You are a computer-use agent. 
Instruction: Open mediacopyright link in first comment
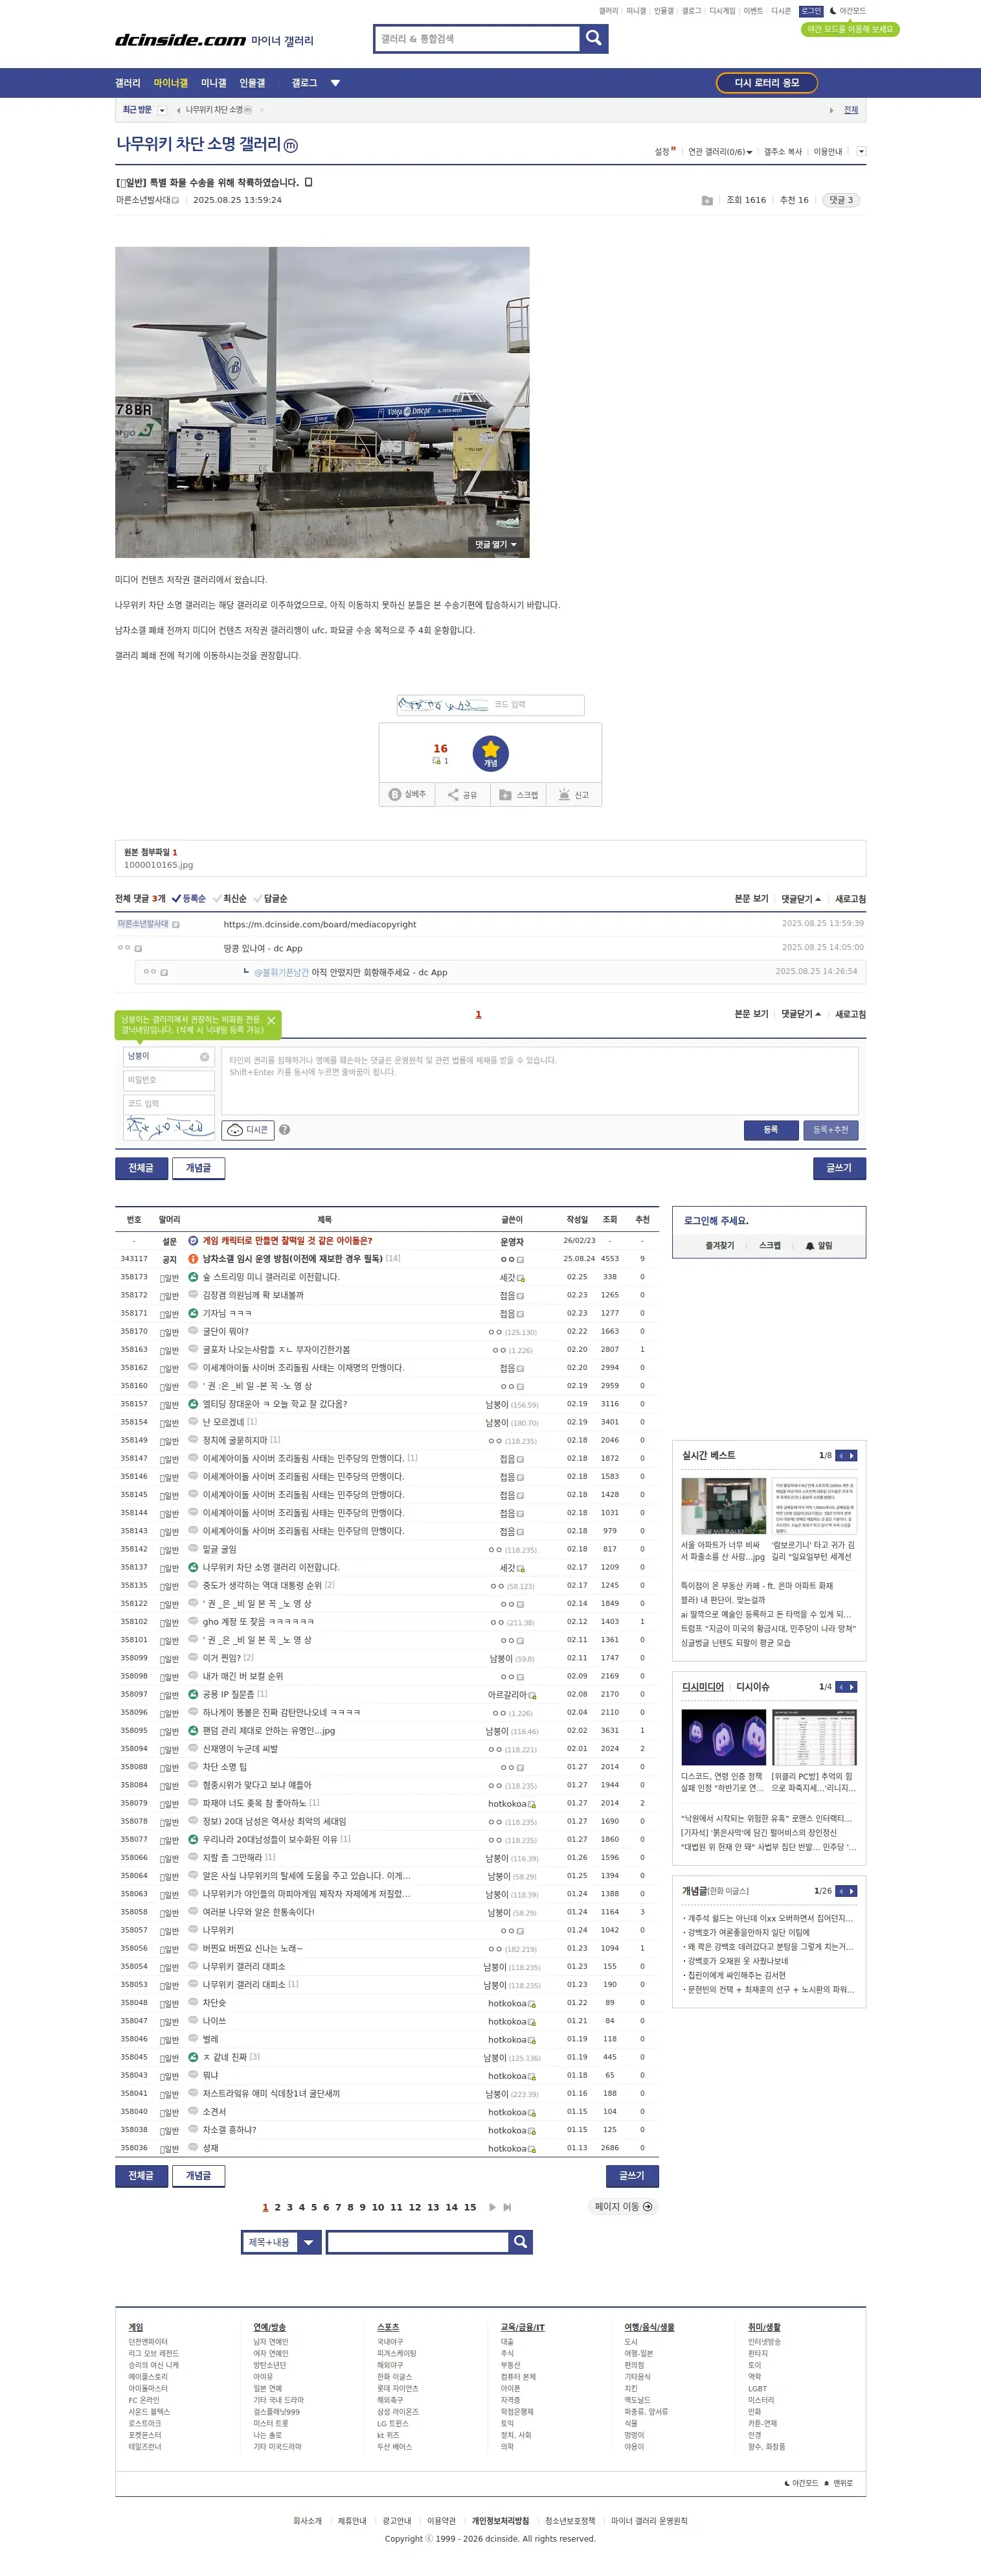pyautogui.click(x=320, y=924)
